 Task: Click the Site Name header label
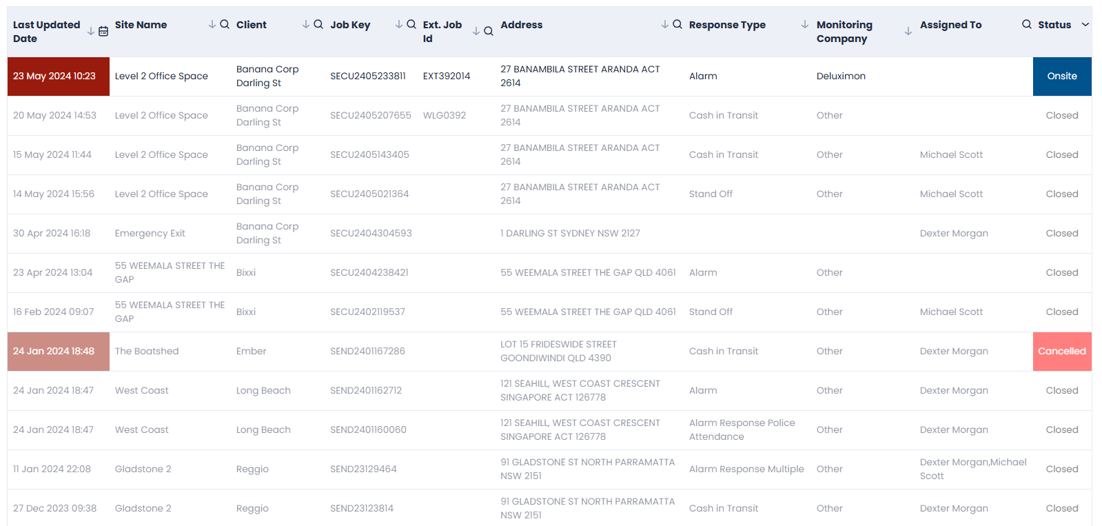[141, 24]
